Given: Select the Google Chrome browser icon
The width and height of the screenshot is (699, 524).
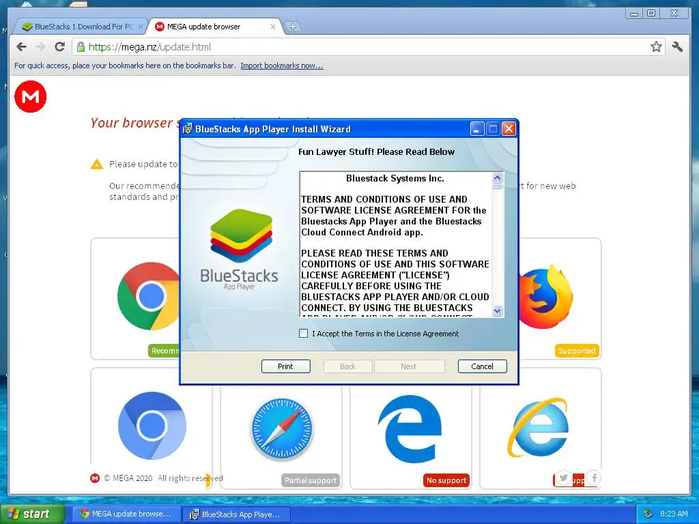Looking at the screenshot, I should click(148, 296).
